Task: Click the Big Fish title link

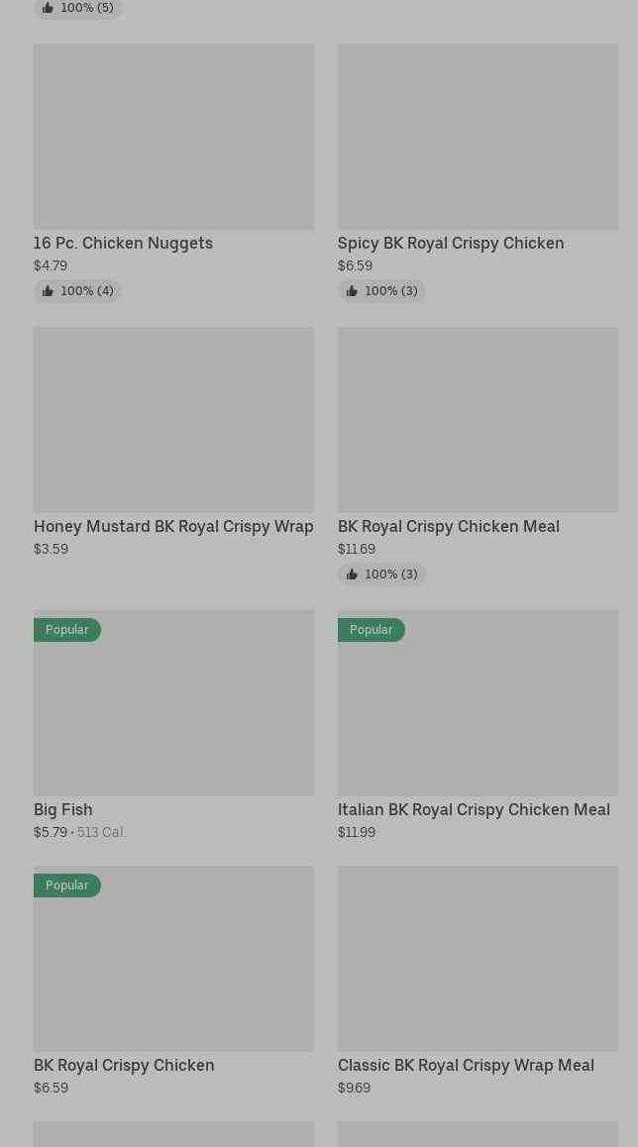Action: 63,809
